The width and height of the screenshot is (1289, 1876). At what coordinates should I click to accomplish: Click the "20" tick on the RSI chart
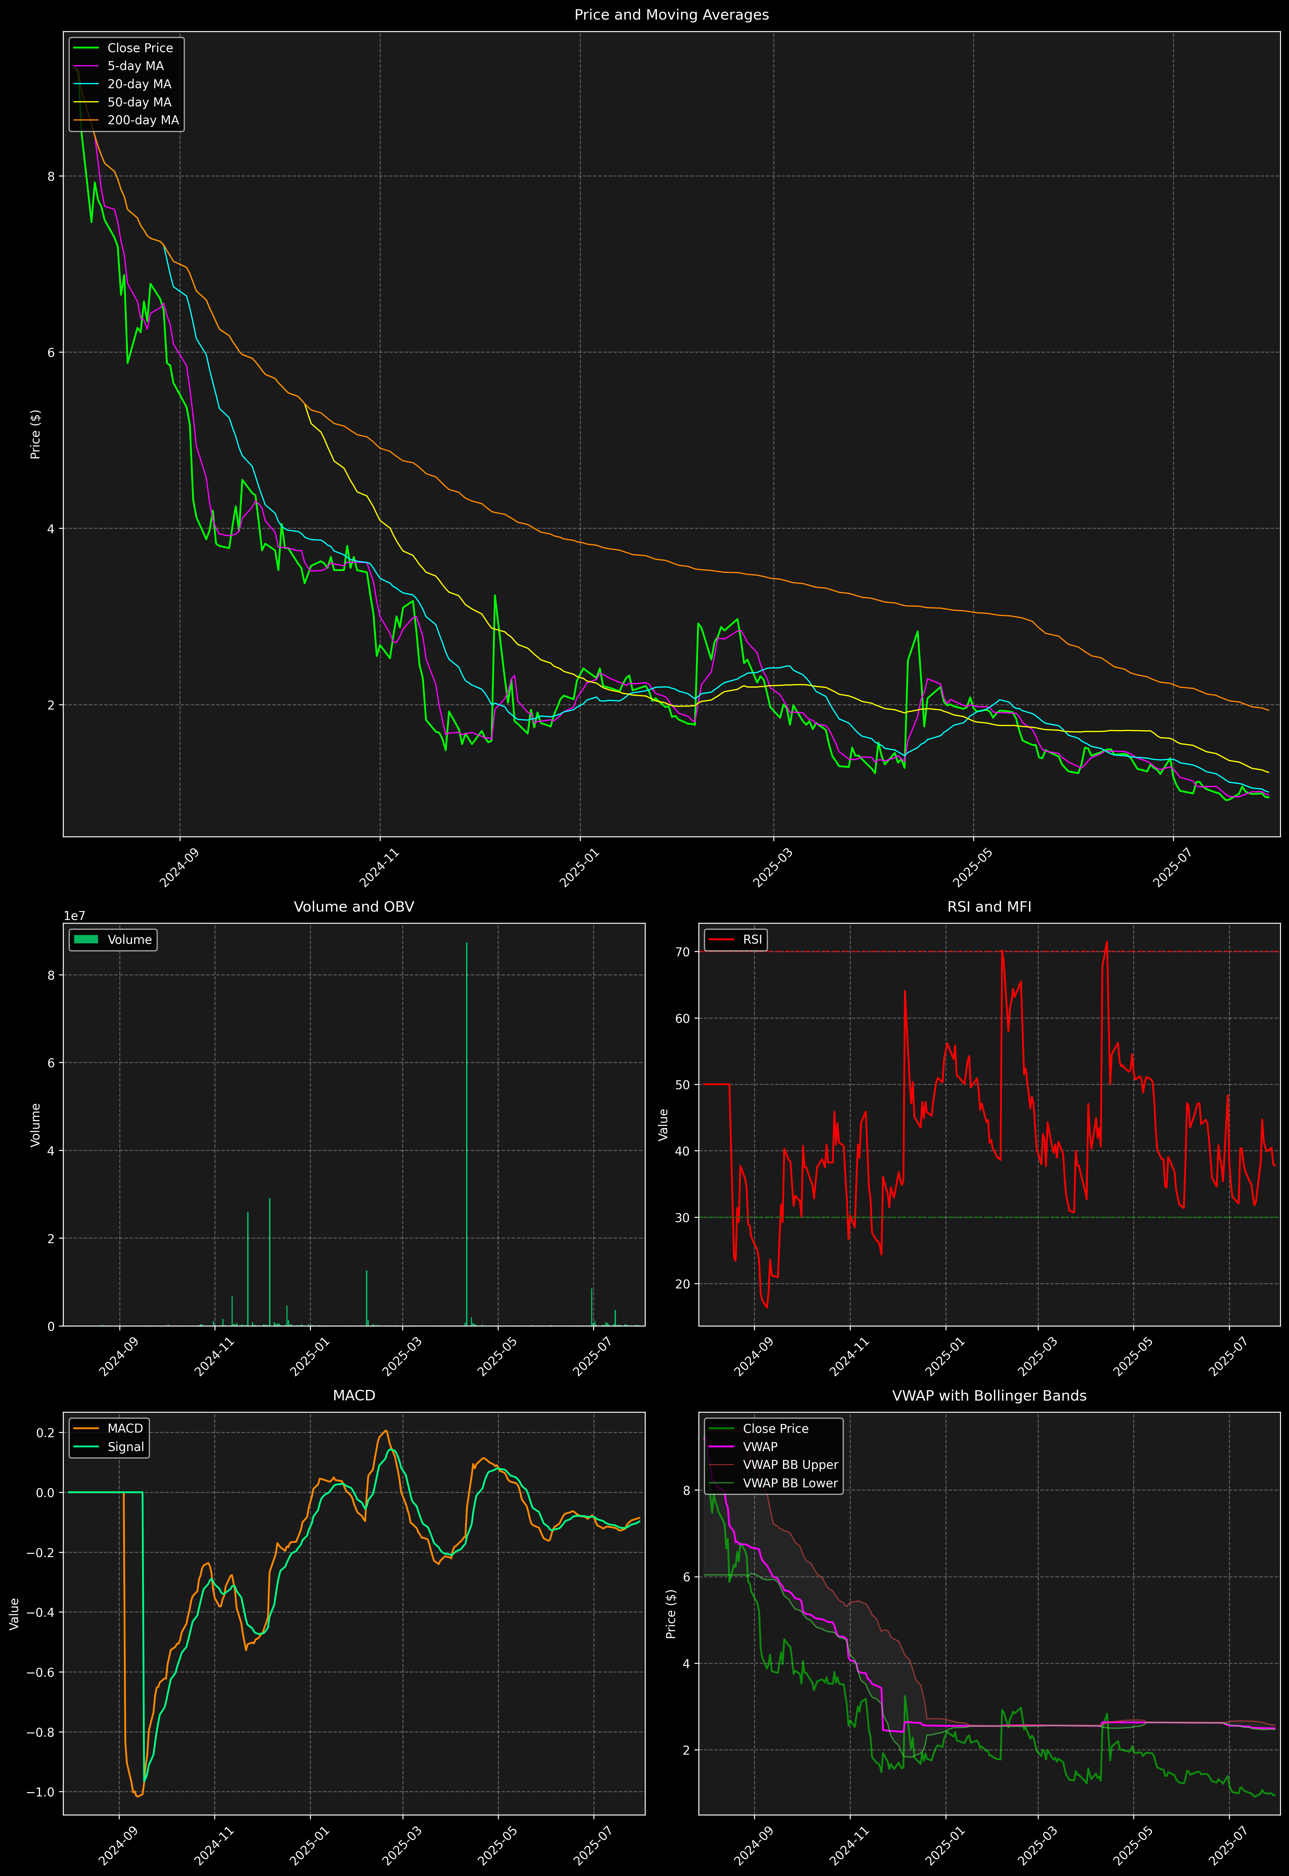tap(683, 1284)
